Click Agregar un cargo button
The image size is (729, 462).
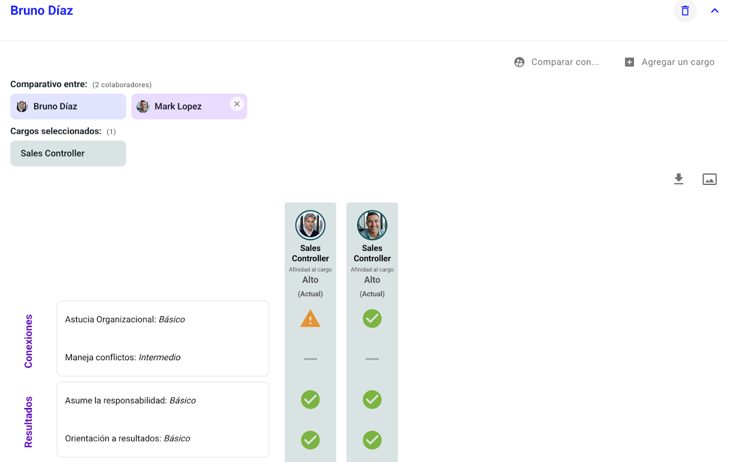pyautogui.click(x=669, y=62)
